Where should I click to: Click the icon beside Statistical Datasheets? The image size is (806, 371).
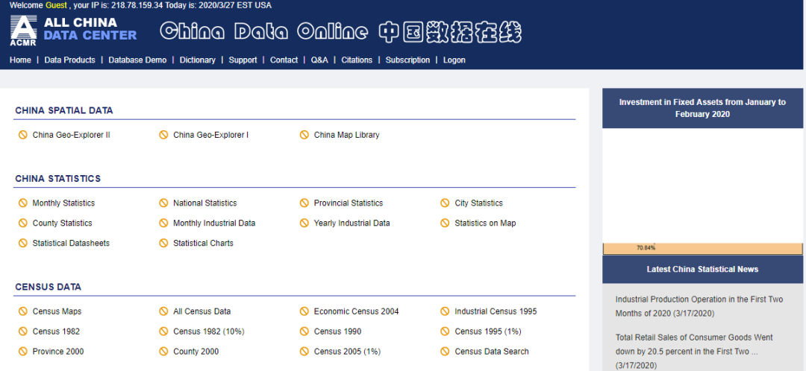tap(22, 243)
